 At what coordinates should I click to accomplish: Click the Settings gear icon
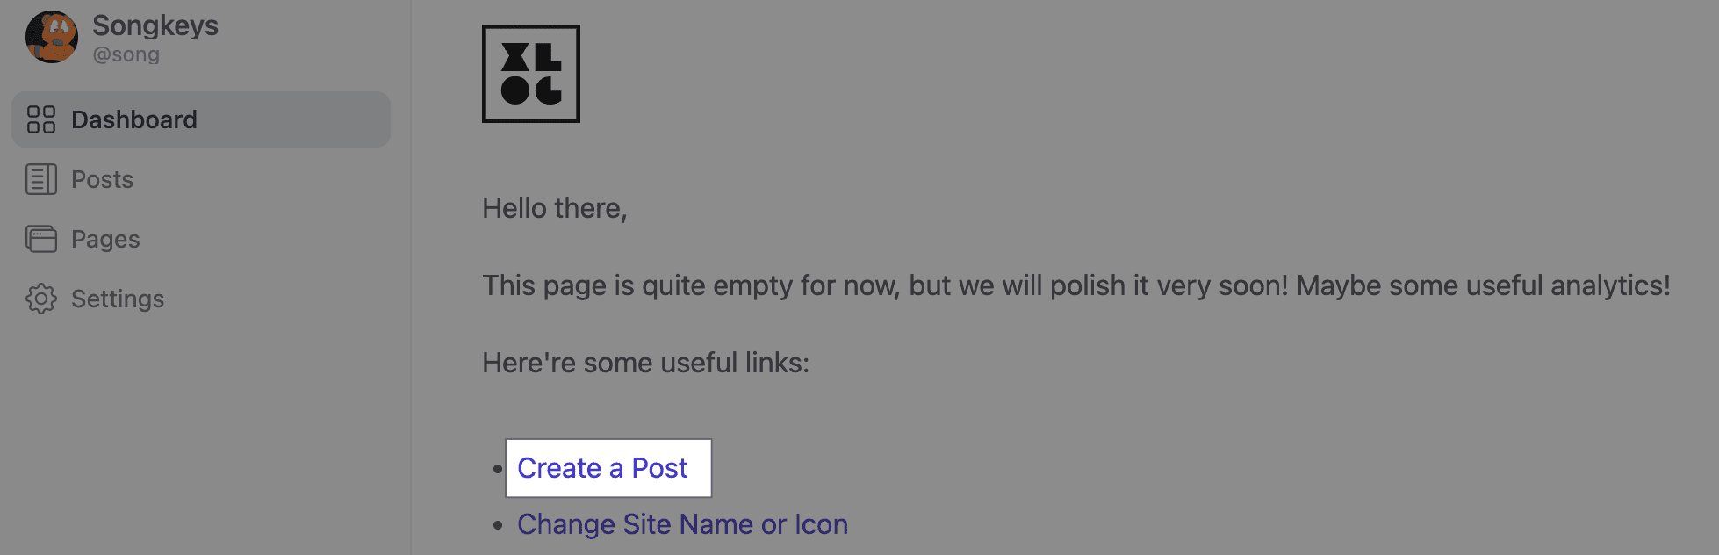pos(41,299)
